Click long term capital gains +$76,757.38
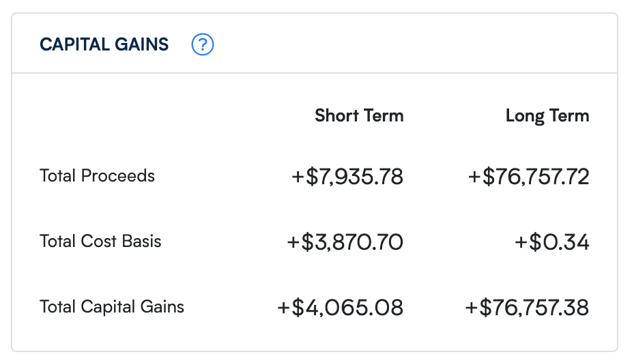This screenshot has height=363, width=632. (526, 308)
